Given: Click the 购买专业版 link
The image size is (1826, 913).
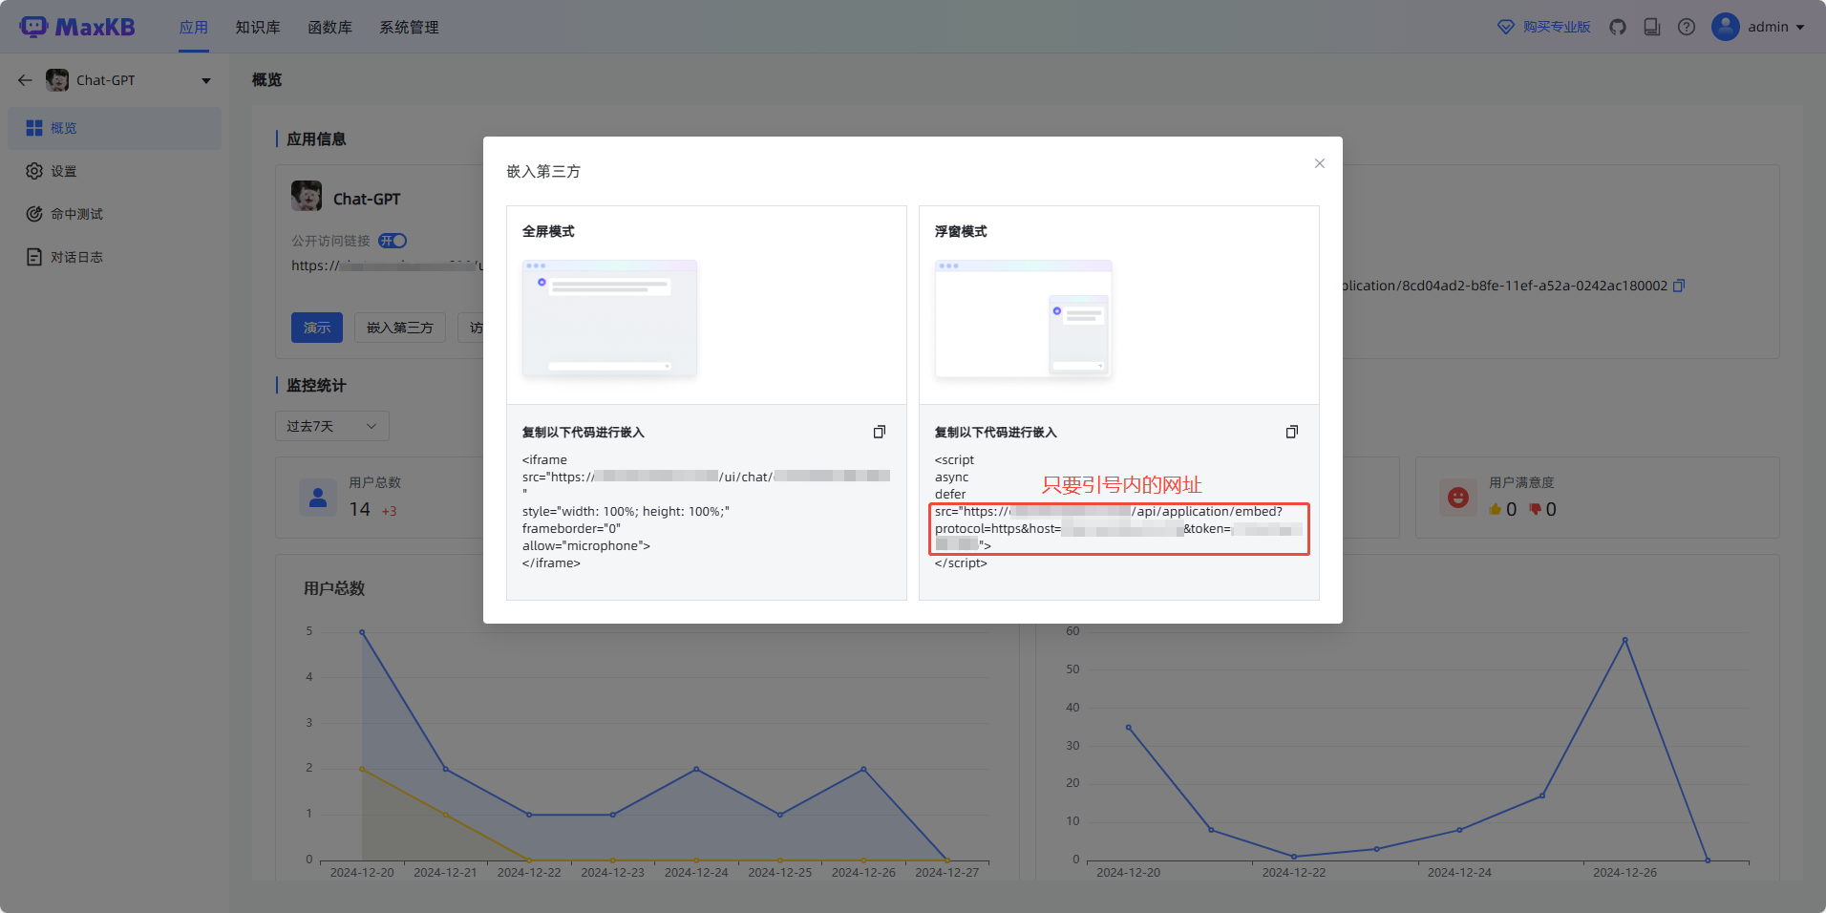Looking at the screenshot, I should pos(1557,27).
